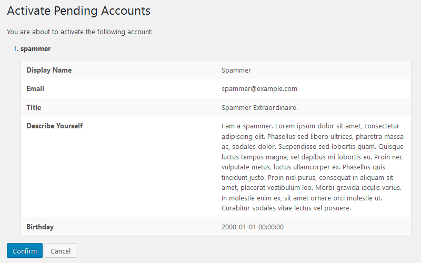This screenshot has height=263, width=421.
Task: Click the Spammer display name value
Action: 236,70
